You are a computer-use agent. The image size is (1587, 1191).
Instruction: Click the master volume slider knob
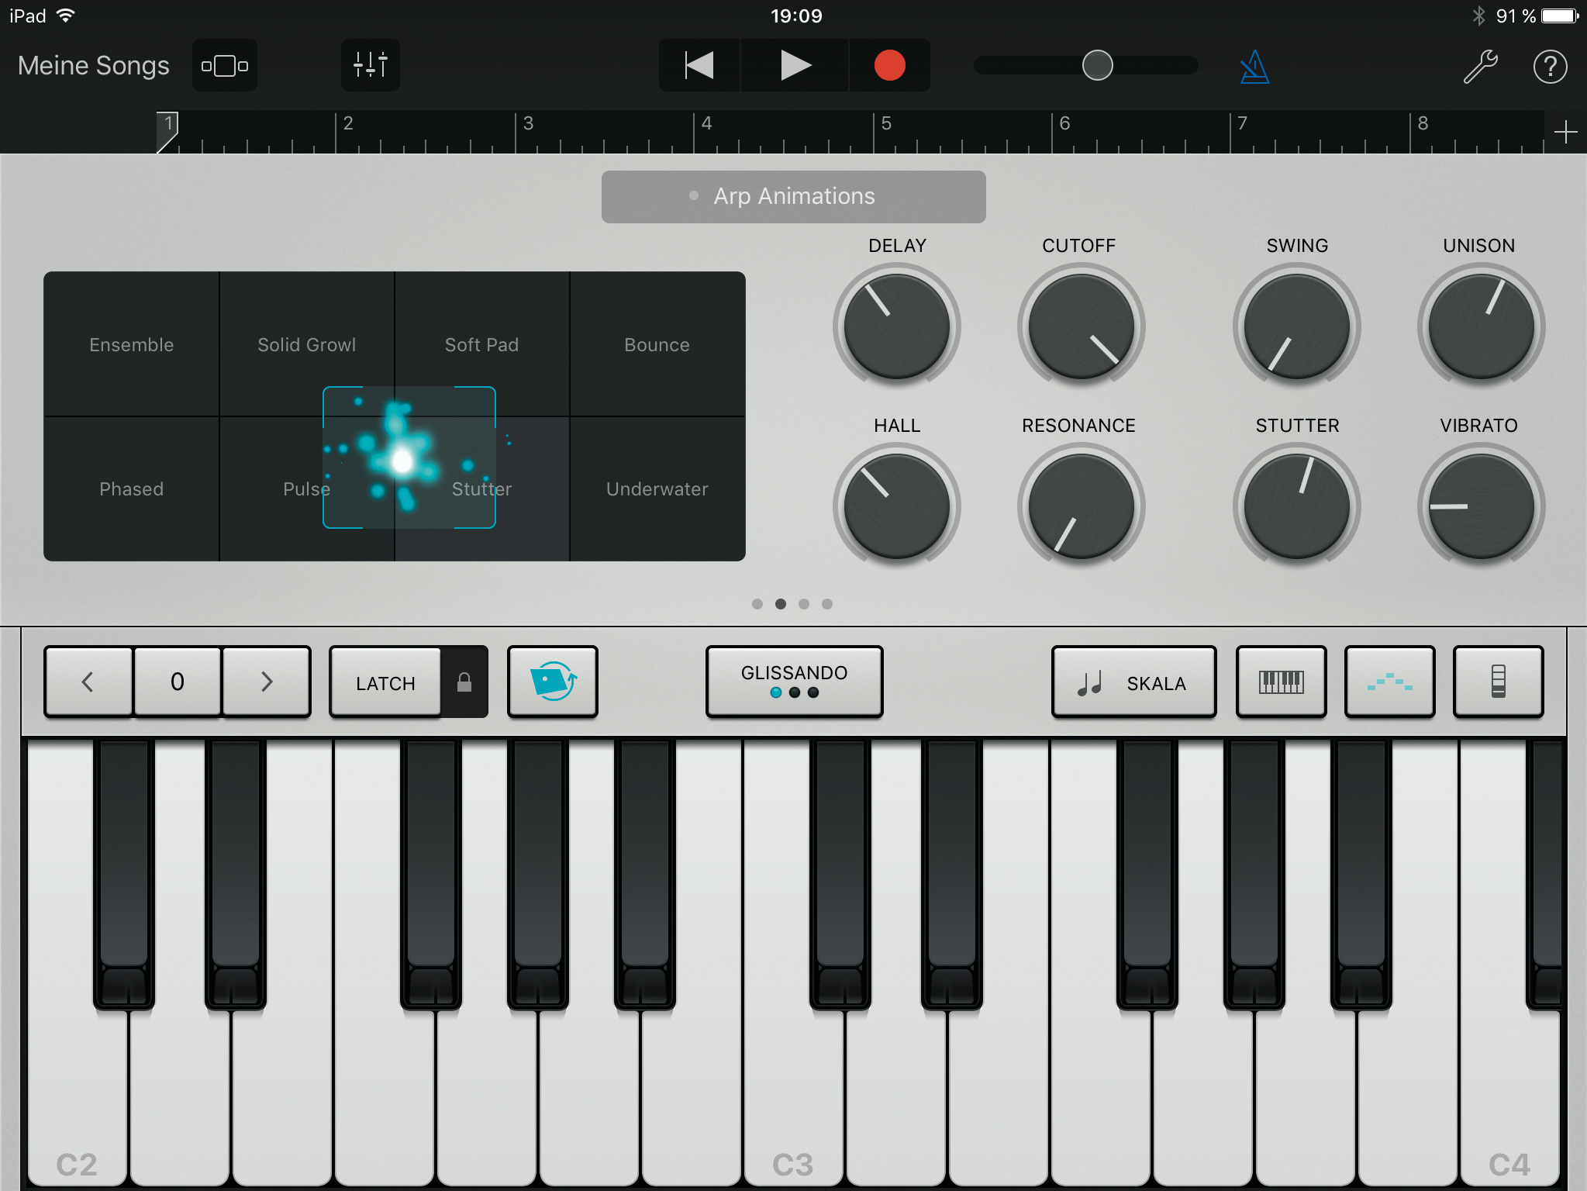(x=1097, y=66)
